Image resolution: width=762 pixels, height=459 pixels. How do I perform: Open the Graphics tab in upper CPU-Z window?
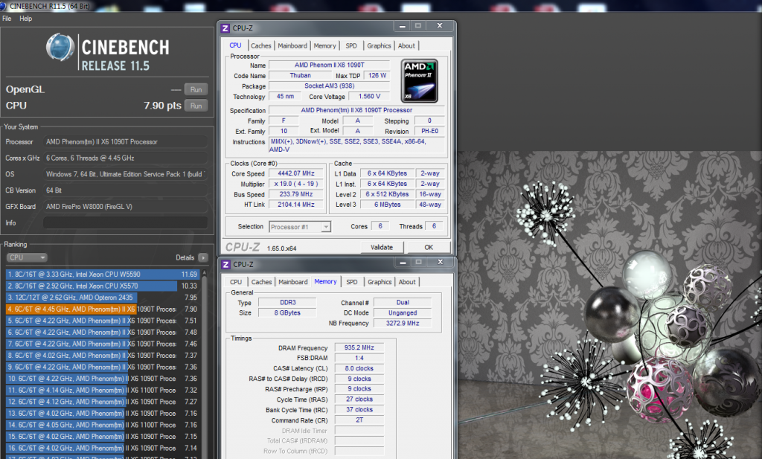(x=379, y=46)
